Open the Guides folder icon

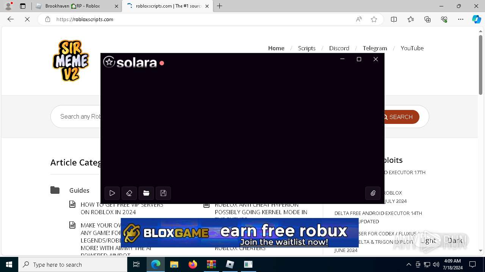(x=55, y=190)
